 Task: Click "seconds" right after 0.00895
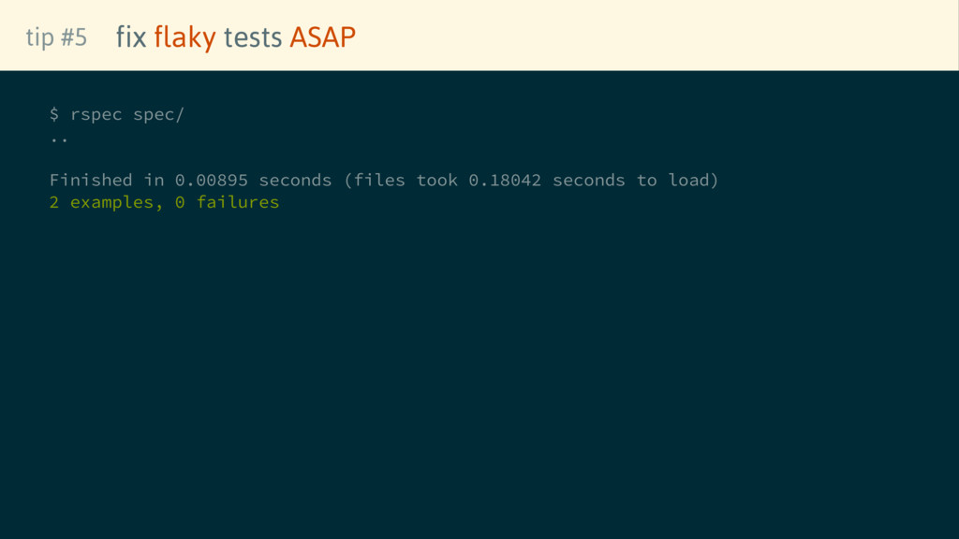[295, 180]
